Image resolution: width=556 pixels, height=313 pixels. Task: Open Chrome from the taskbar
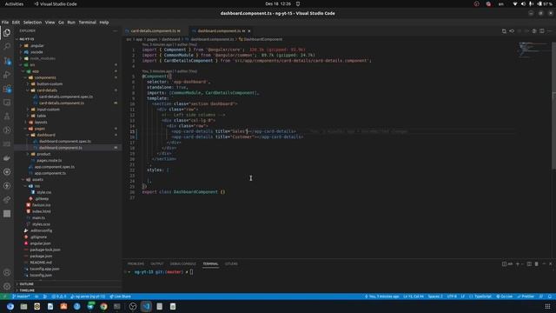tap(103, 306)
